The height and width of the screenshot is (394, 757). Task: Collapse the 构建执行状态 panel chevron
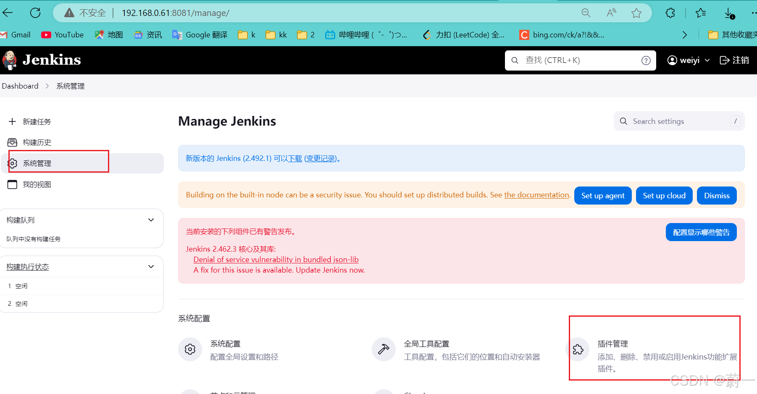[x=151, y=267]
